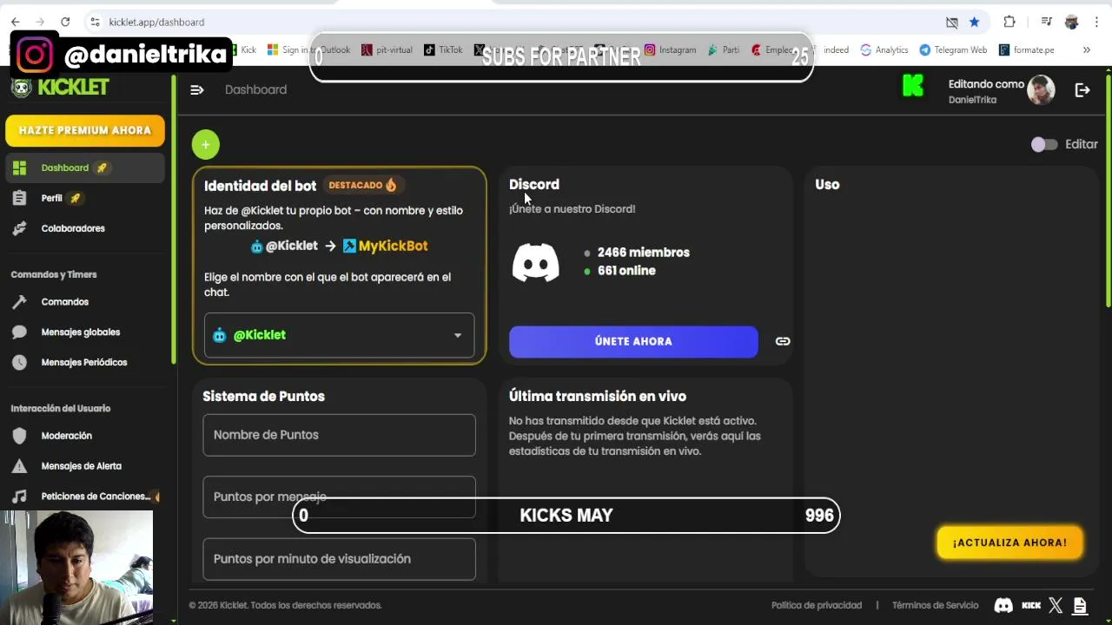Reload the page with the browser refresh button
The image size is (1112, 625).
click(x=65, y=22)
